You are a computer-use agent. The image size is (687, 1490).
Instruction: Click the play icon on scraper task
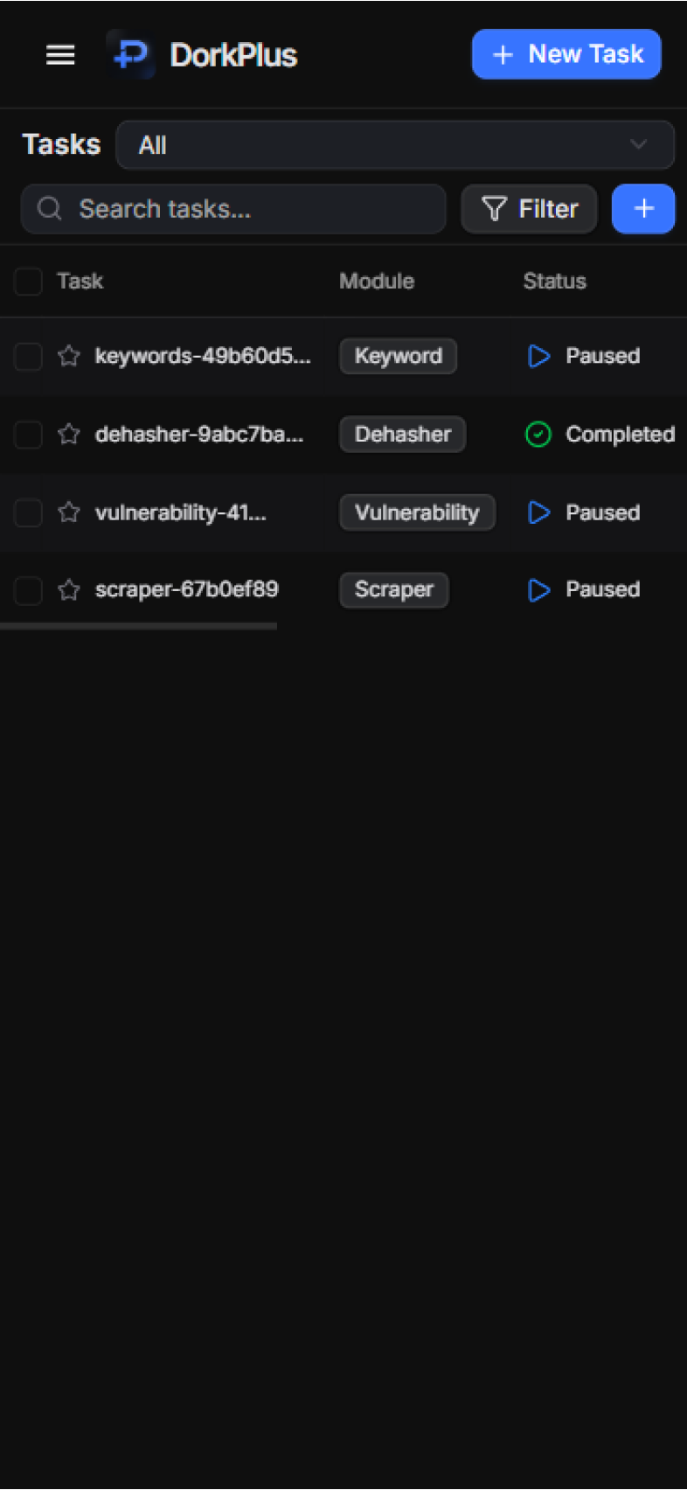(x=539, y=590)
